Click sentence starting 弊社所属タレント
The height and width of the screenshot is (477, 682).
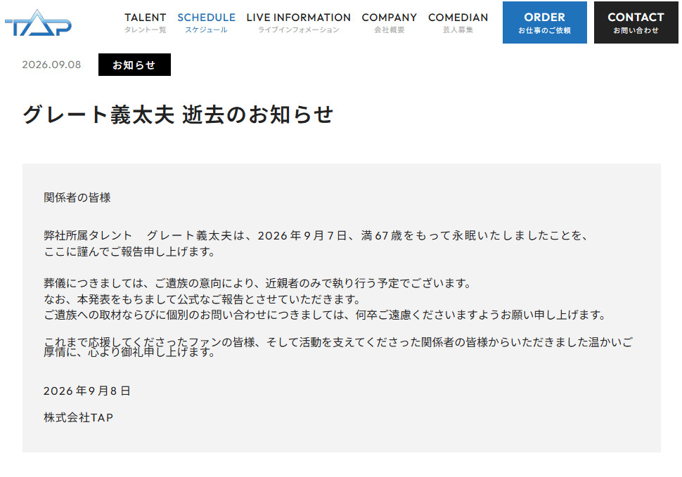(x=316, y=235)
